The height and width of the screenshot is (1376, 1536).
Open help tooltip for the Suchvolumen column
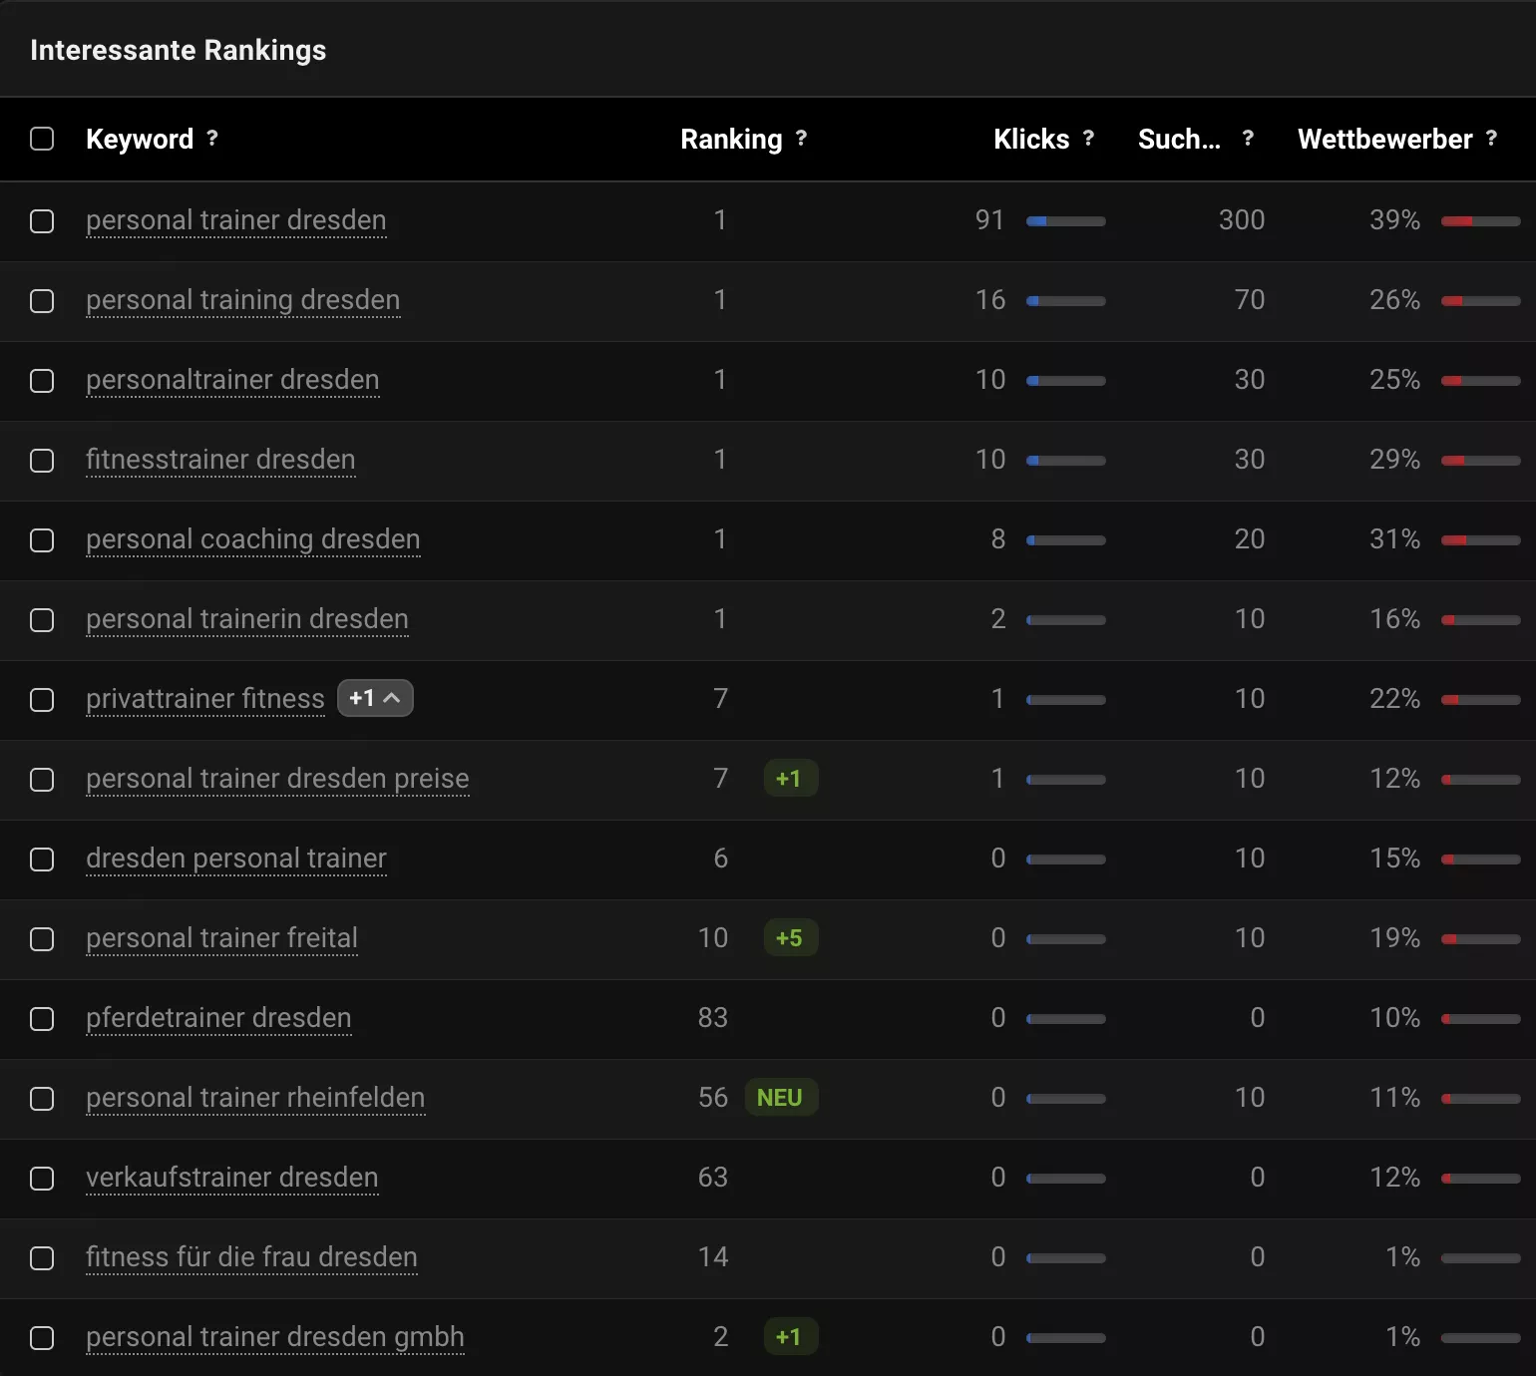tap(1248, 139)
